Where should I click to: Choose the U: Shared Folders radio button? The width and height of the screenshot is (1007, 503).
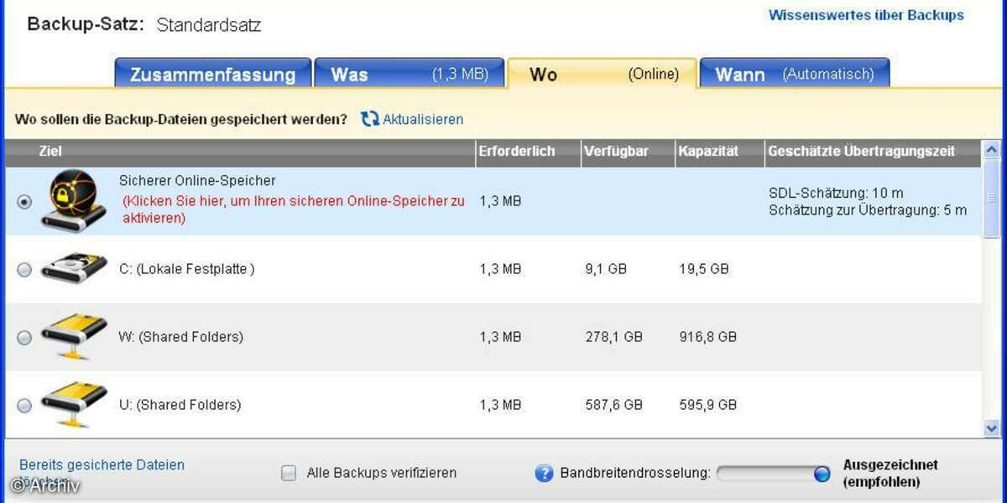pos(25,405)
